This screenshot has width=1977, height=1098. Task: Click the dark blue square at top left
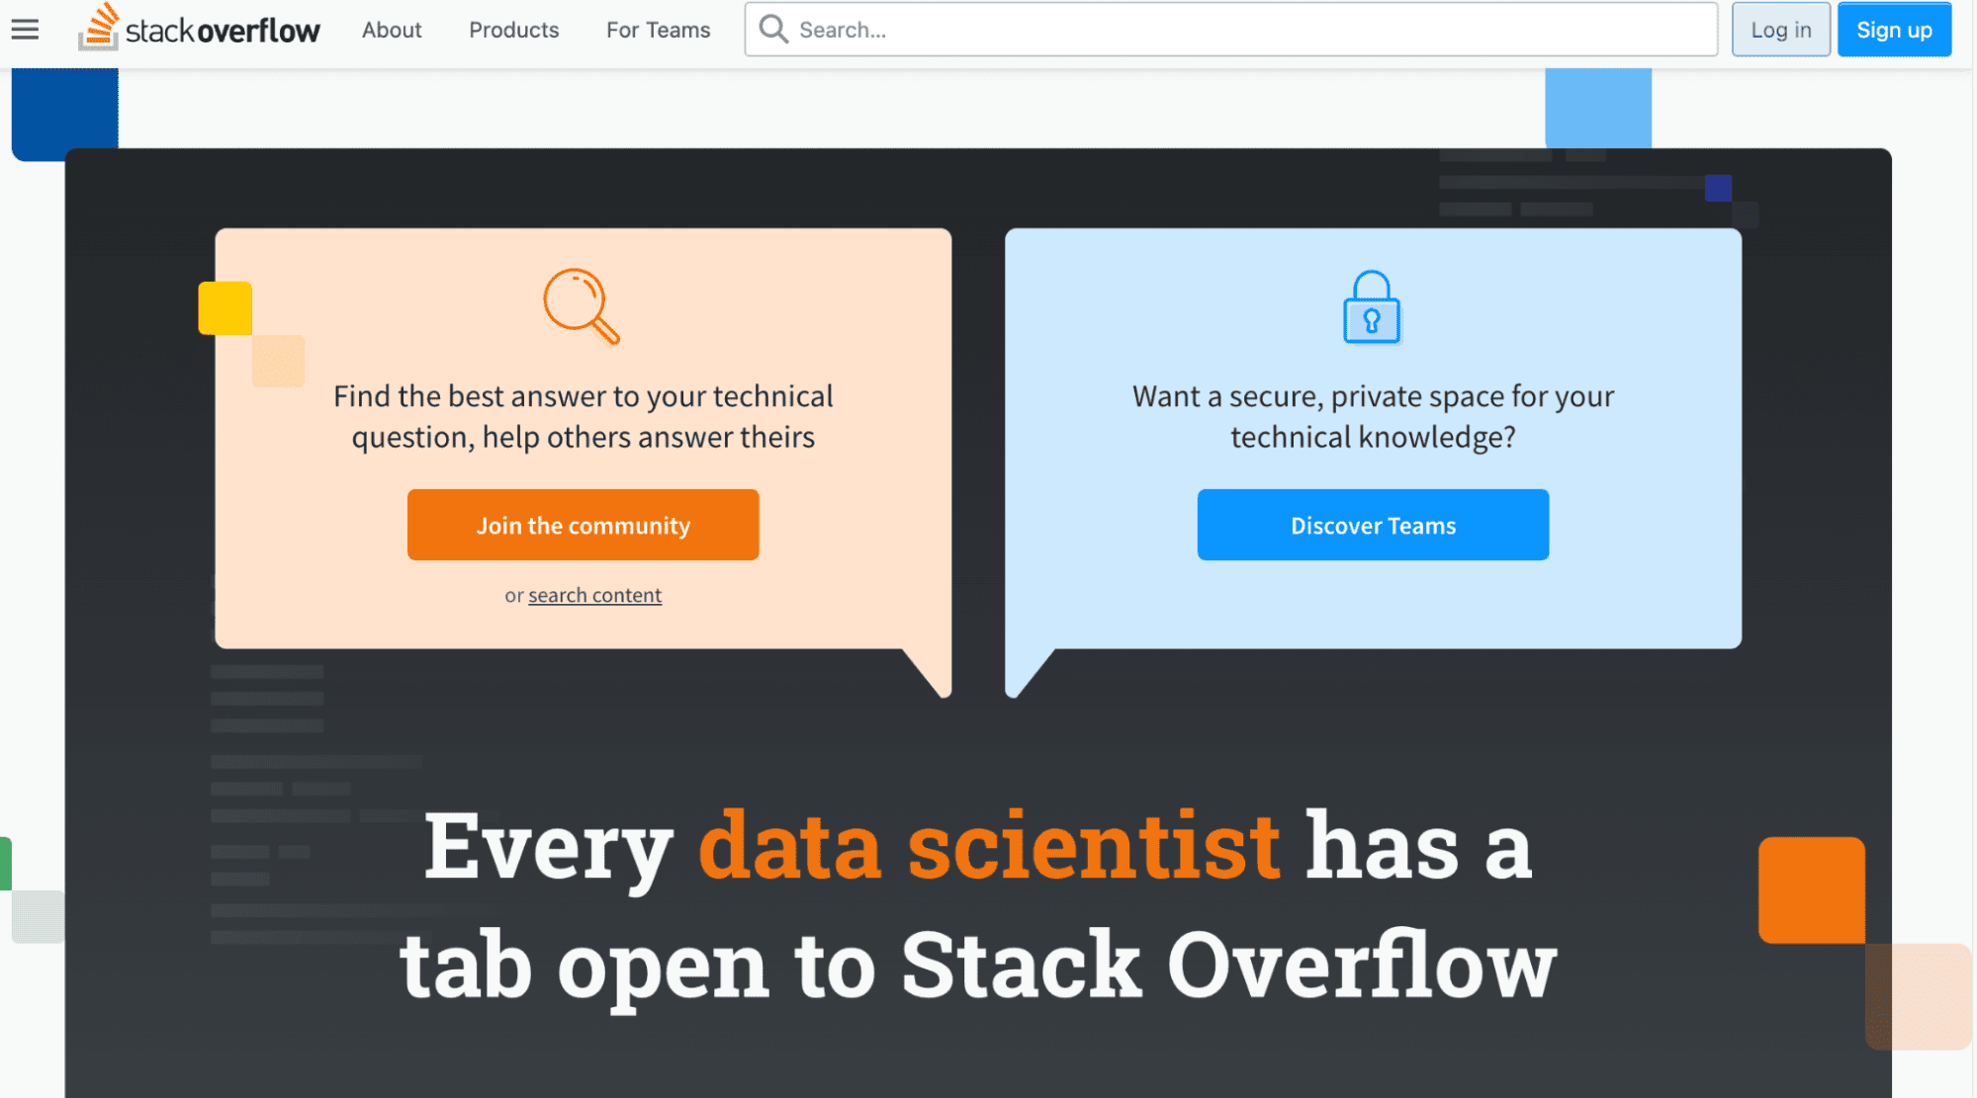(65, 114)
